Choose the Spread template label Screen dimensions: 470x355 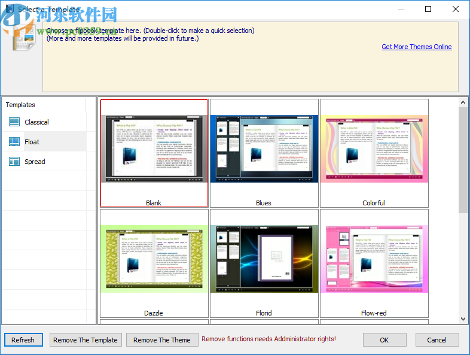35,162
